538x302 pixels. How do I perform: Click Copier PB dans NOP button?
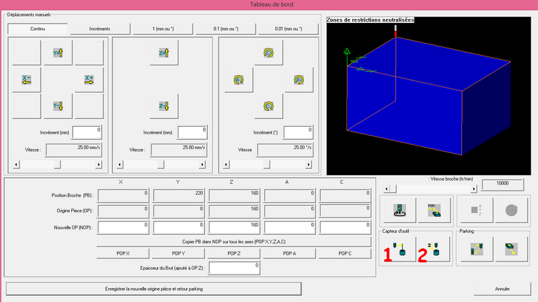click(x=233, y=242)
